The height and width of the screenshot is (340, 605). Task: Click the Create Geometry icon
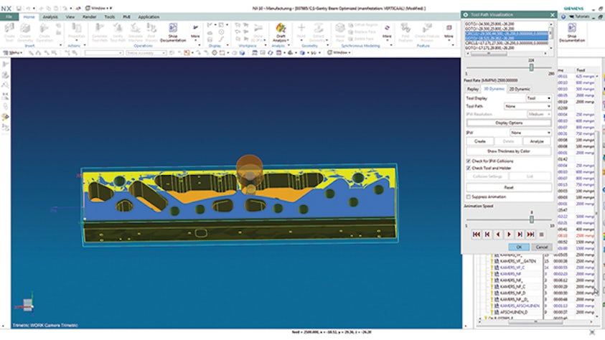25,33
